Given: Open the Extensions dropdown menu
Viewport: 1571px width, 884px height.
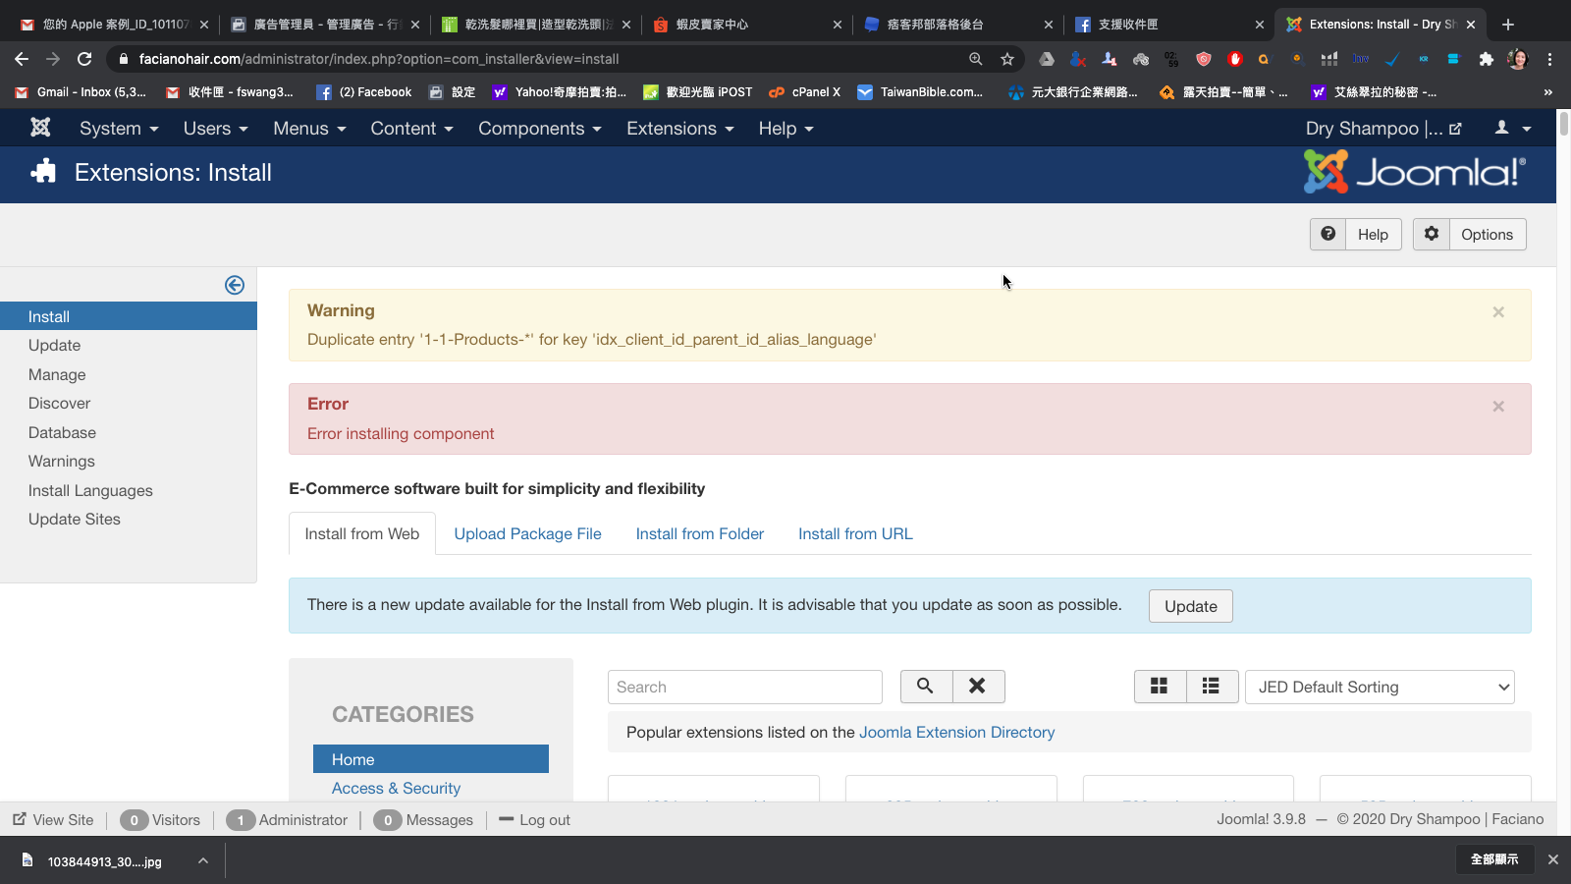Looking at the screenshot, I should pos(680,129).
